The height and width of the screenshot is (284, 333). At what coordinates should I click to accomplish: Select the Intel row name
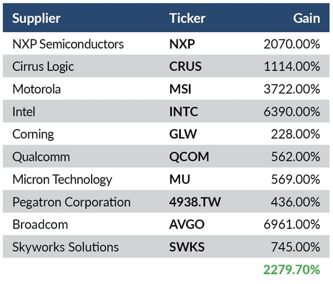24,111
